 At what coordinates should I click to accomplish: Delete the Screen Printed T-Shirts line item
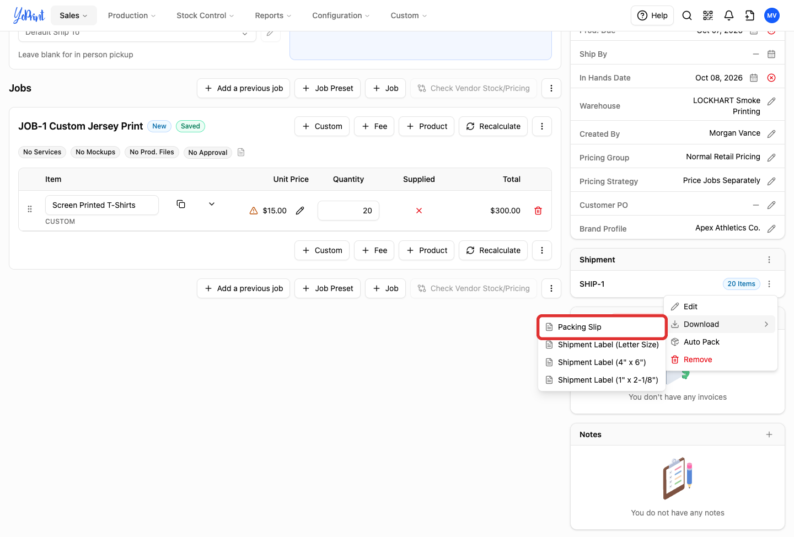(x=538, y=211)
